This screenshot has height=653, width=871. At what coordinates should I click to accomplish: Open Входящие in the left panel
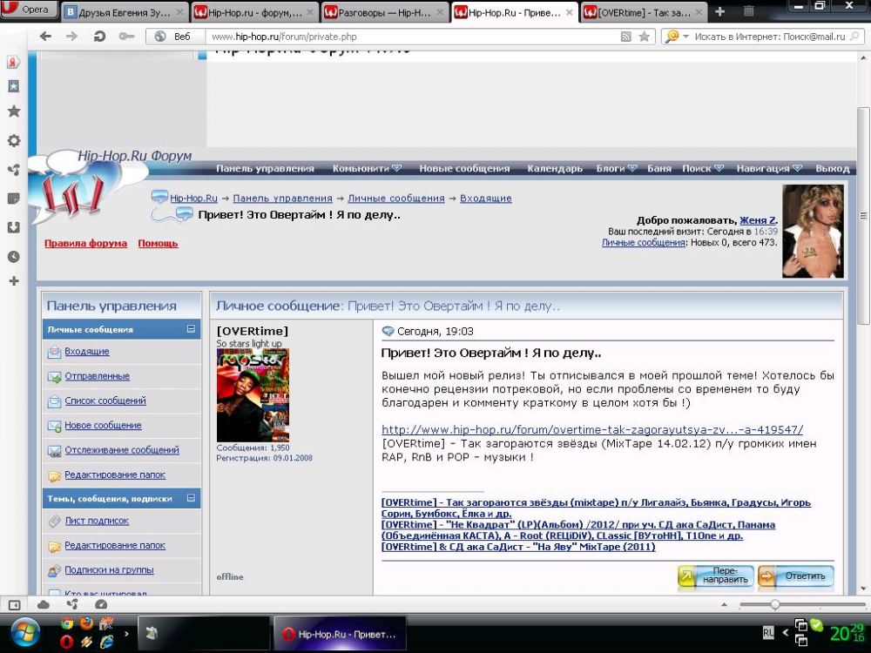click(86, 352)
